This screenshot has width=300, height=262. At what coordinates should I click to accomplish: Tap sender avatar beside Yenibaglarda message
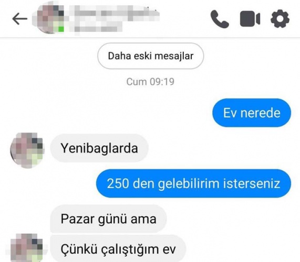tap(27, 150)
